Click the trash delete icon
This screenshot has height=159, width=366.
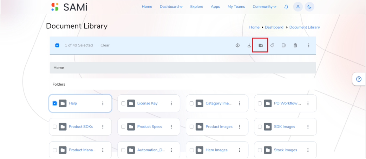[295, 45]
